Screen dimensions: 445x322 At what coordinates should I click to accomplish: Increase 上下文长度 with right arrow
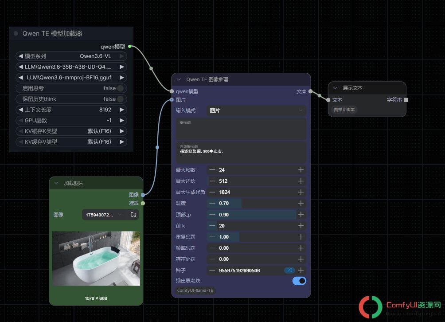(122, 110)
